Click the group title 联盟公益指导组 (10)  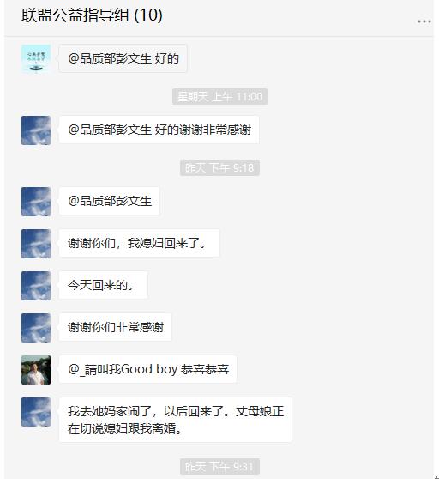point(92,15)
